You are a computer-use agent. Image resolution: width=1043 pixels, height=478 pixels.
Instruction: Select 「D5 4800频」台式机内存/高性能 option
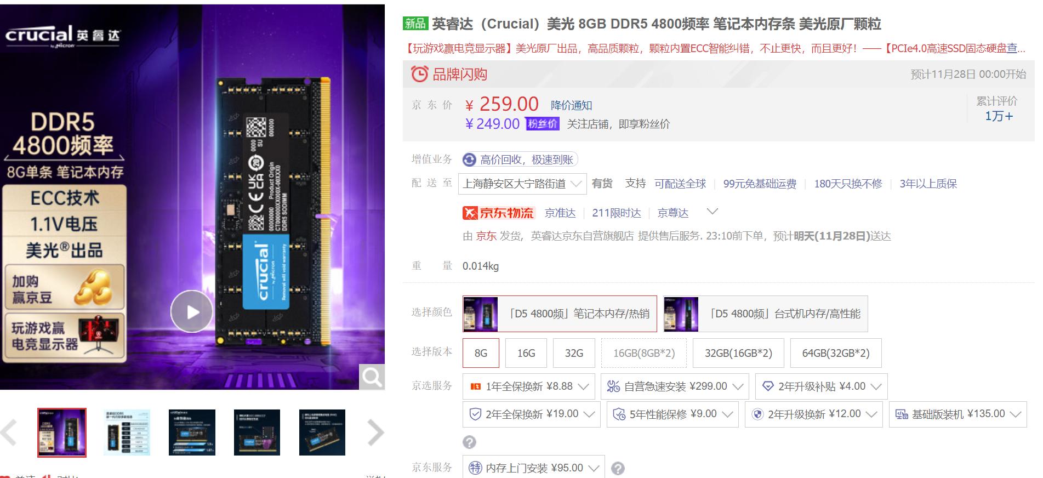tap(765, 314)
